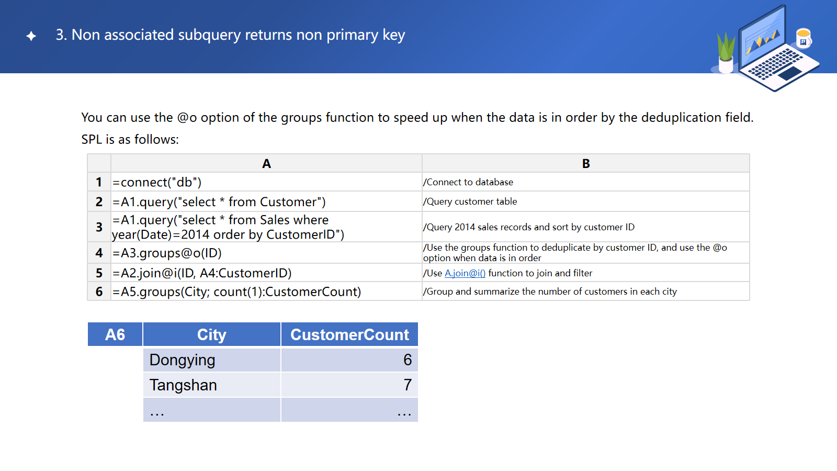Screen dimensions: 837x471
Task: Select row 1 number in SPL grid
Action: click(99, 182)
